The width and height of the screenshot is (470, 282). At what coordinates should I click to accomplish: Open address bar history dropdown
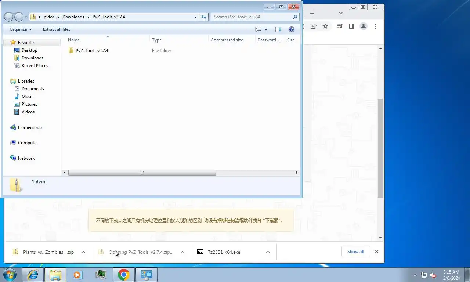[x=195, y=17]
